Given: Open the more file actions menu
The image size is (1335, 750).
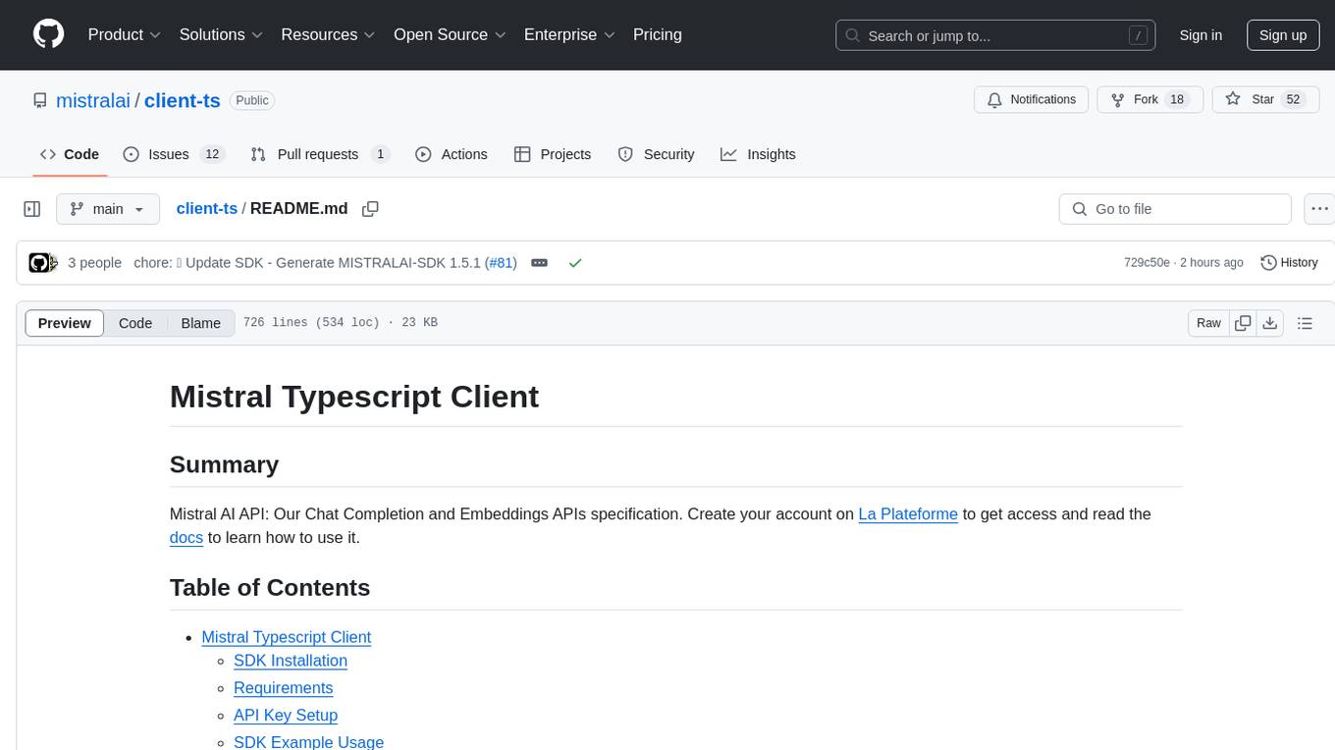Looking at the screenshot, I should pyautogui.click(x=1319, y=209).
